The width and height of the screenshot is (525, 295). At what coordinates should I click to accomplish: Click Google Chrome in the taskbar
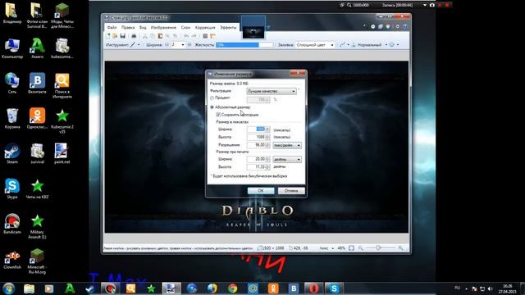tap(233, 288)
